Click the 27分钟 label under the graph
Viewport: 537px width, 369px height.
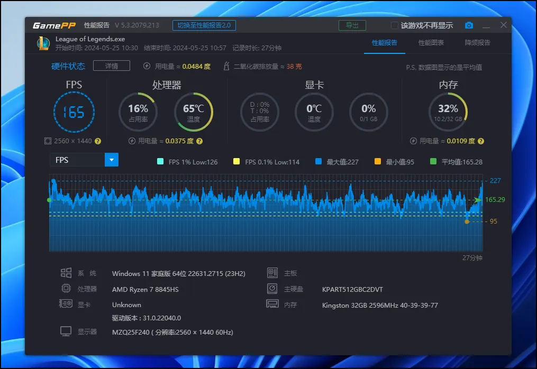pos(472,258)
